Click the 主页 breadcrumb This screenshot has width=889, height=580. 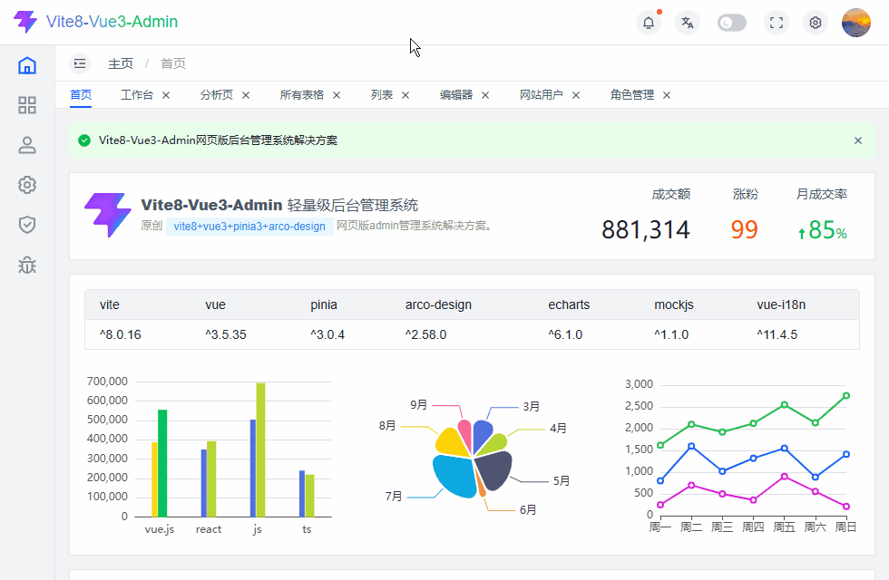[121, 63]
